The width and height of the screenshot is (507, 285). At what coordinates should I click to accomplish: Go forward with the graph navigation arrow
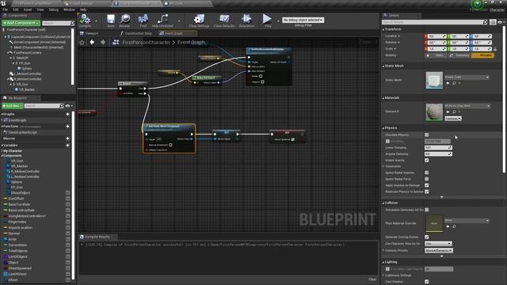[x=103, y=42]
